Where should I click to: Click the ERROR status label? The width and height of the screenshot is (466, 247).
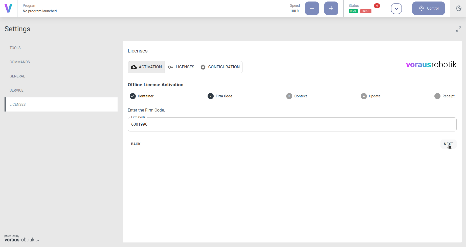pos(366,11)
